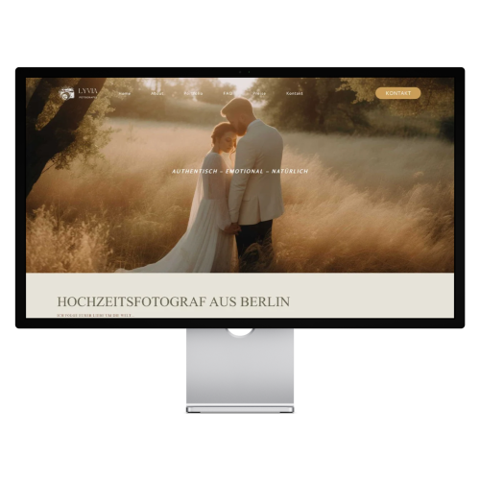
Task: Select Kontakt in the navigation menu
Action: click(295, 93)
